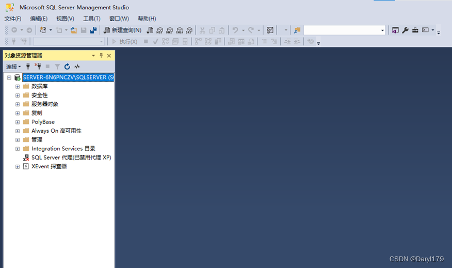This screenshot has height=268, width=452.
Task: Select the 安全性 tree item
Action: 40,95
